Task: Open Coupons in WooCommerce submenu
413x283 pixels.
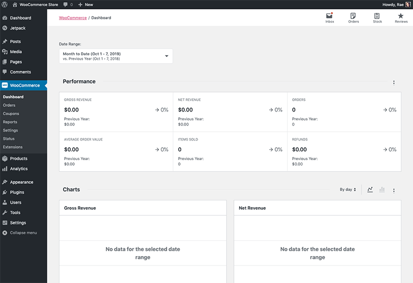Action: 11,114
